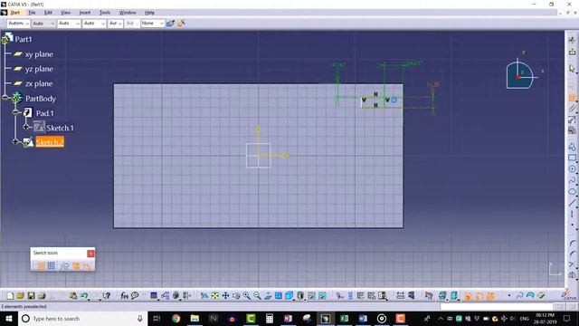Expand the Sketch.1 tree node
This screenshot has height=326, width=579.
26,127
